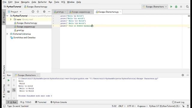Open Run panel settings gear
The height and width of the screenshot is (108, 192).
[x=183, y=75]
